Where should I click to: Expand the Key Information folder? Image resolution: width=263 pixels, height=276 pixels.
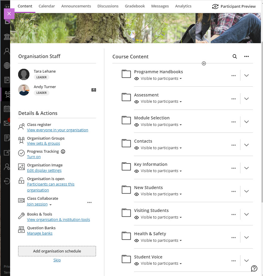pos(246,168)
